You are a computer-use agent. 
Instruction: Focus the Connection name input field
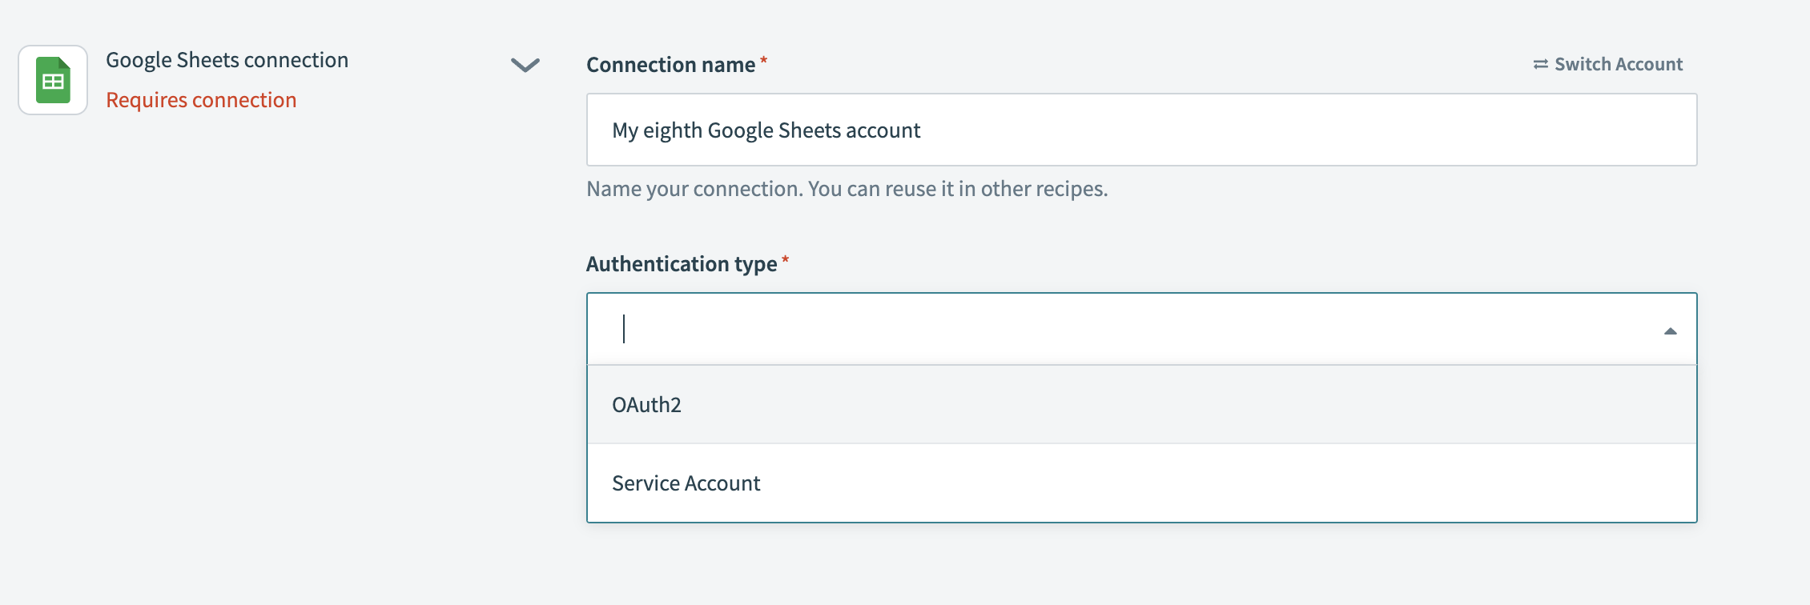point(1141,130)
